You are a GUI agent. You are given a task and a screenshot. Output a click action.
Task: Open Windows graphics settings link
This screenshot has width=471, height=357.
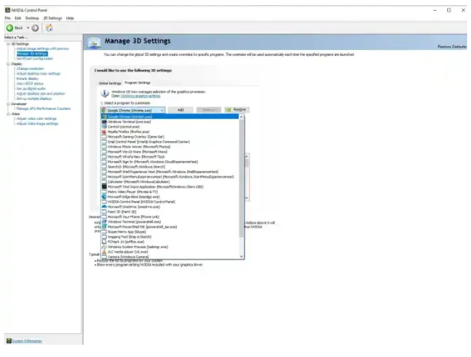pos(140,96)
